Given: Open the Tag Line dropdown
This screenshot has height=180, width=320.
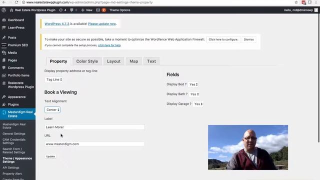Looking at the screenshot, I should pyautogui.click(x=54, y=79).
